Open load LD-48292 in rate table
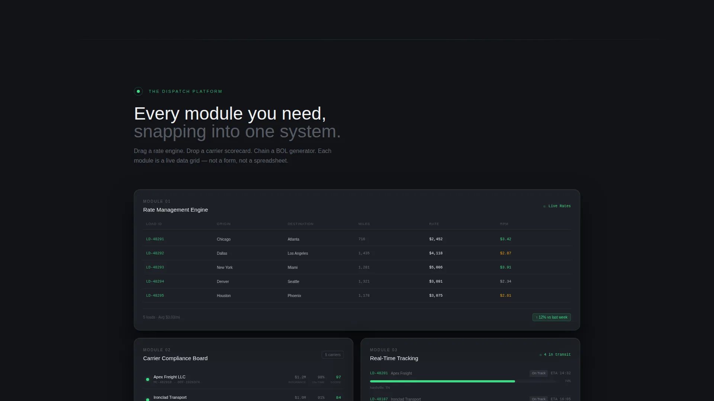 coord(155,253)
